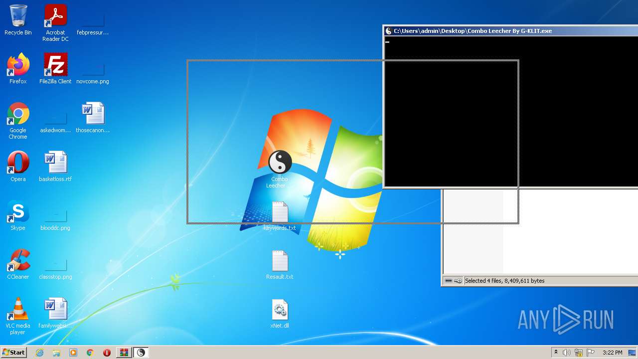Launch Opera from the taskbar
638x359 pixels.
click(x=107, y=353)
